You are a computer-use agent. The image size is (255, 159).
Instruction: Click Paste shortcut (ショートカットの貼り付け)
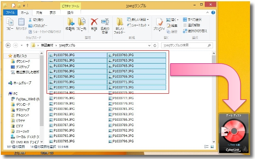[45, 32]
